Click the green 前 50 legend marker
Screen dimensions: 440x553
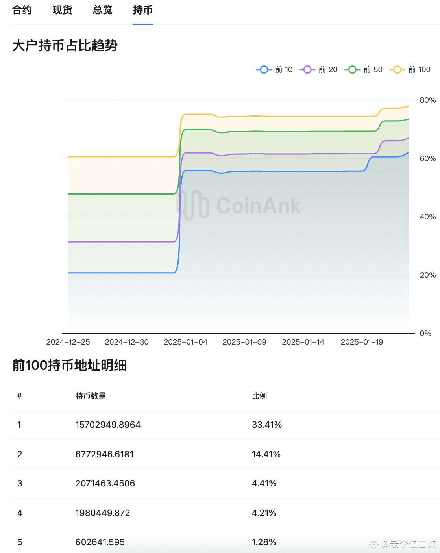click(x=352, y=70)
